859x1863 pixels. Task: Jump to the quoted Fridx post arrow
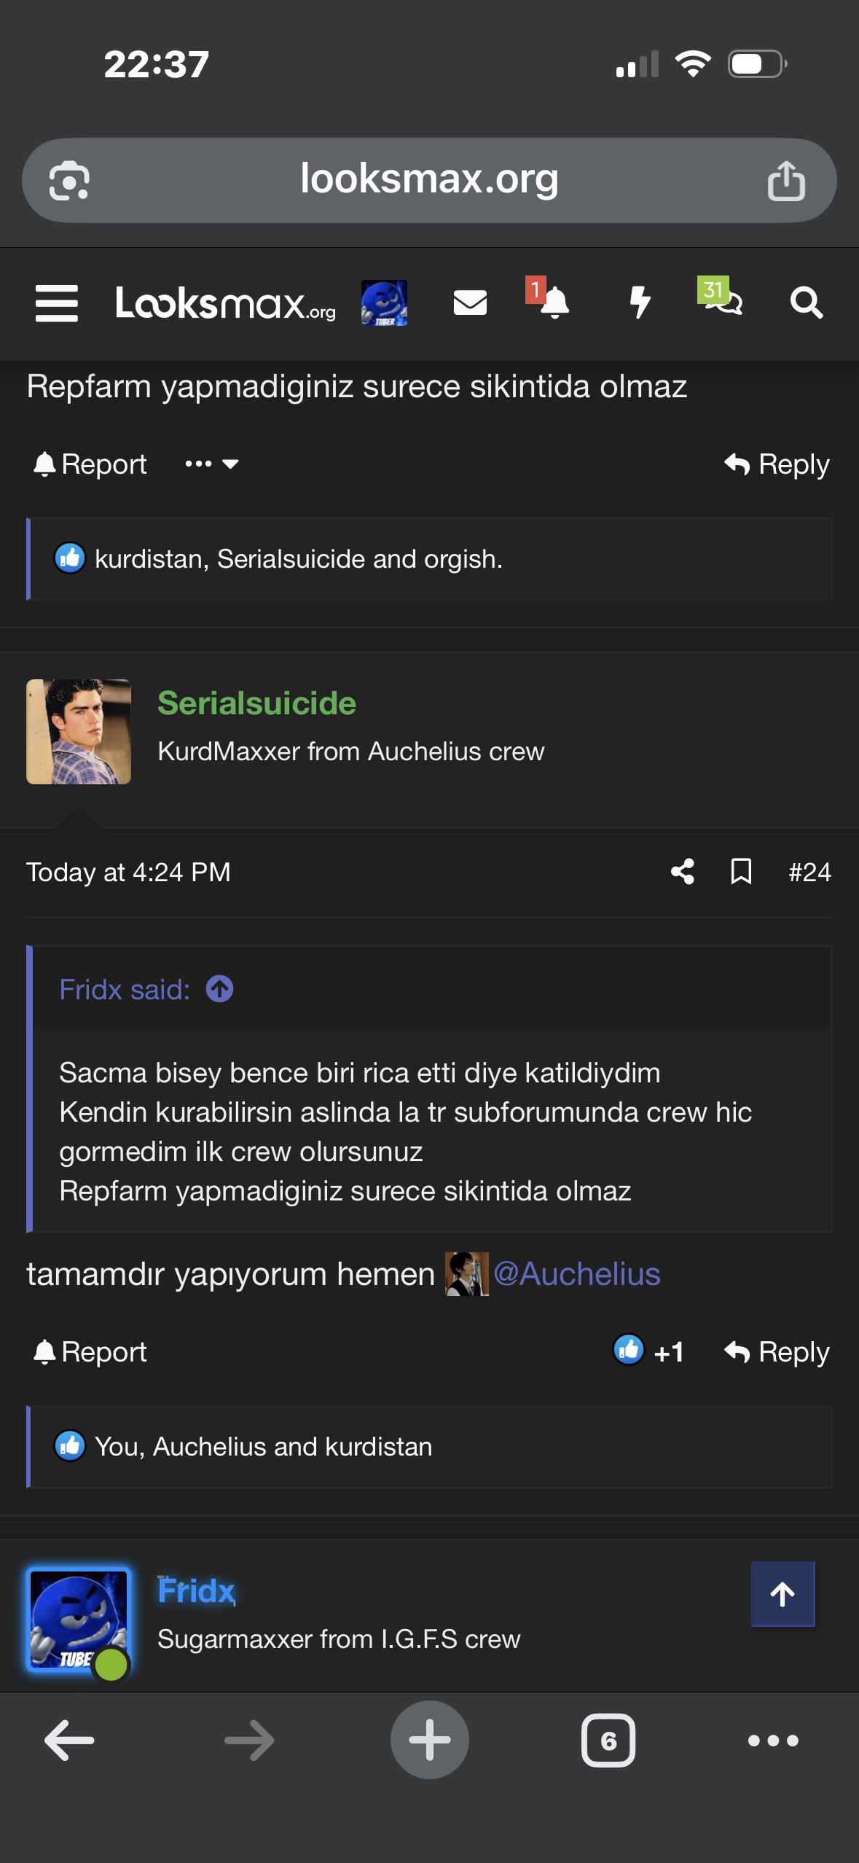[x=219, y=989]
